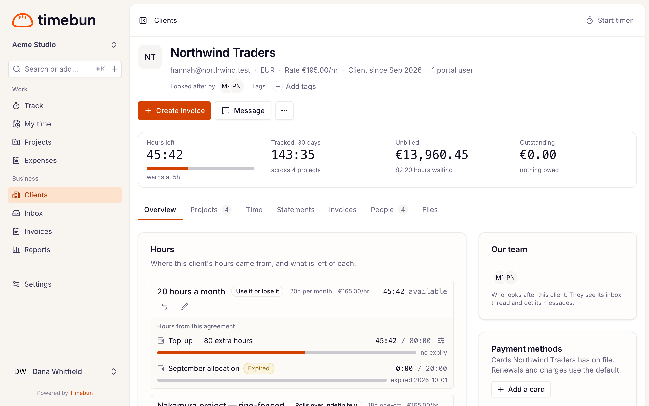Switch to the Files tab

tap(430, 210)
